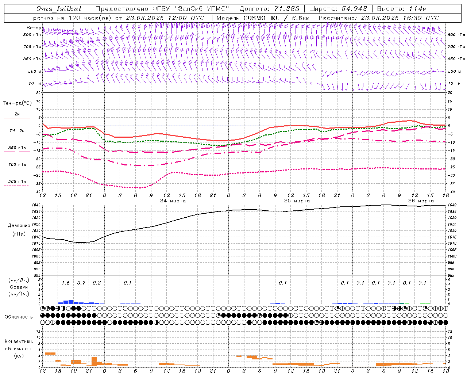Click the computed time Рассчитано: 23.03.2025 16:39 UTC
Screen dimensions: 467x374
click(x=379, y=18)
